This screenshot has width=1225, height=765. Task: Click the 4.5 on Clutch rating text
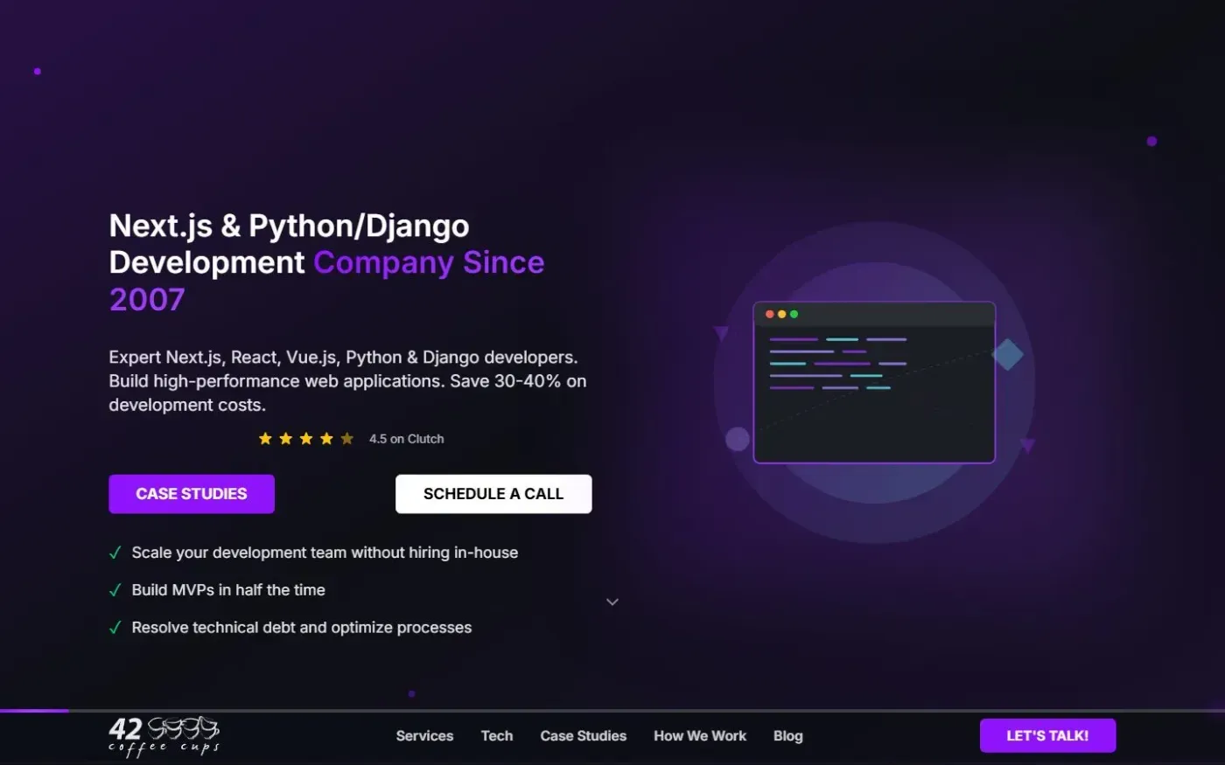pos(407,439)
